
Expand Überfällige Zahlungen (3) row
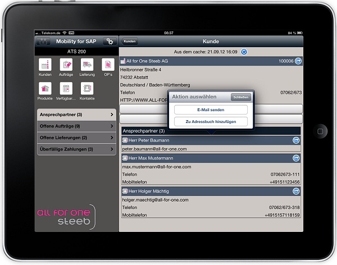[76, 149]
